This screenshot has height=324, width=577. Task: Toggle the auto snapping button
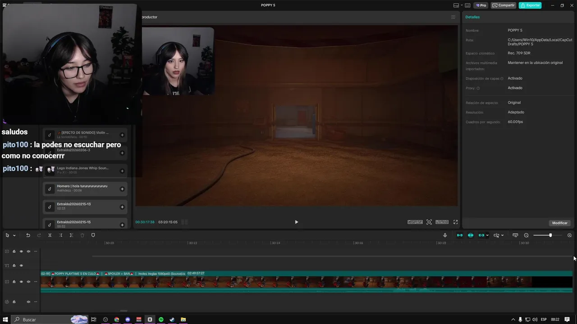[471, 235]
